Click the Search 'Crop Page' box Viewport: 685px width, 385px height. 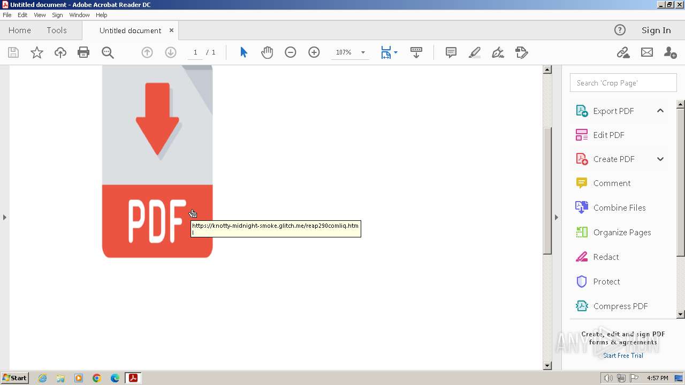point(623,83)
